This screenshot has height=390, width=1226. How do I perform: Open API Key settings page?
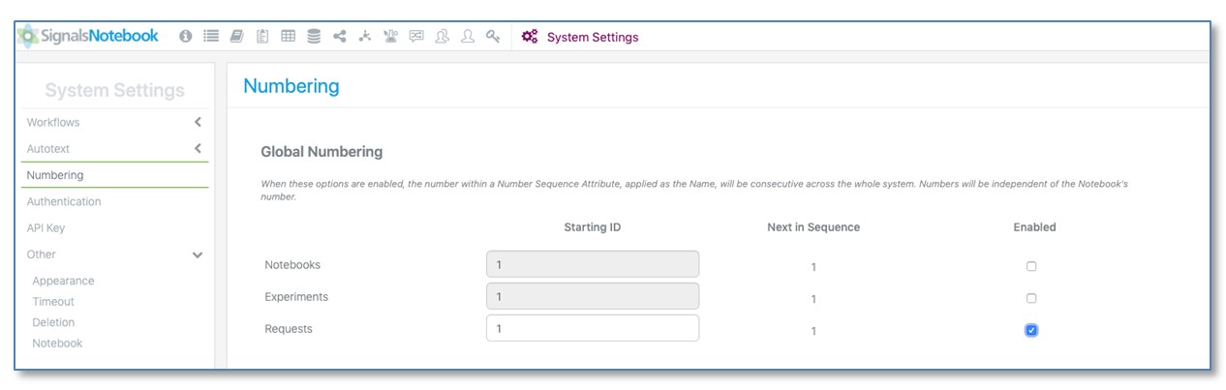coord(46,228)
